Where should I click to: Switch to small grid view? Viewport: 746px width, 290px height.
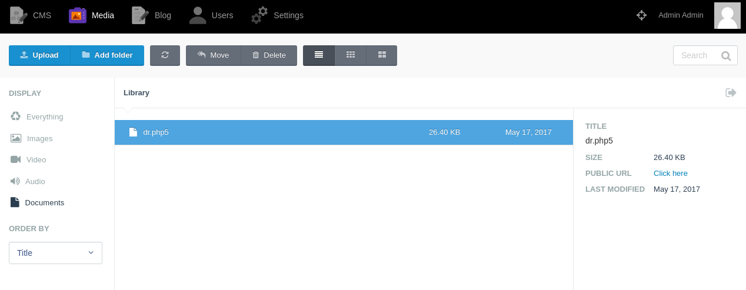point(351,55)
